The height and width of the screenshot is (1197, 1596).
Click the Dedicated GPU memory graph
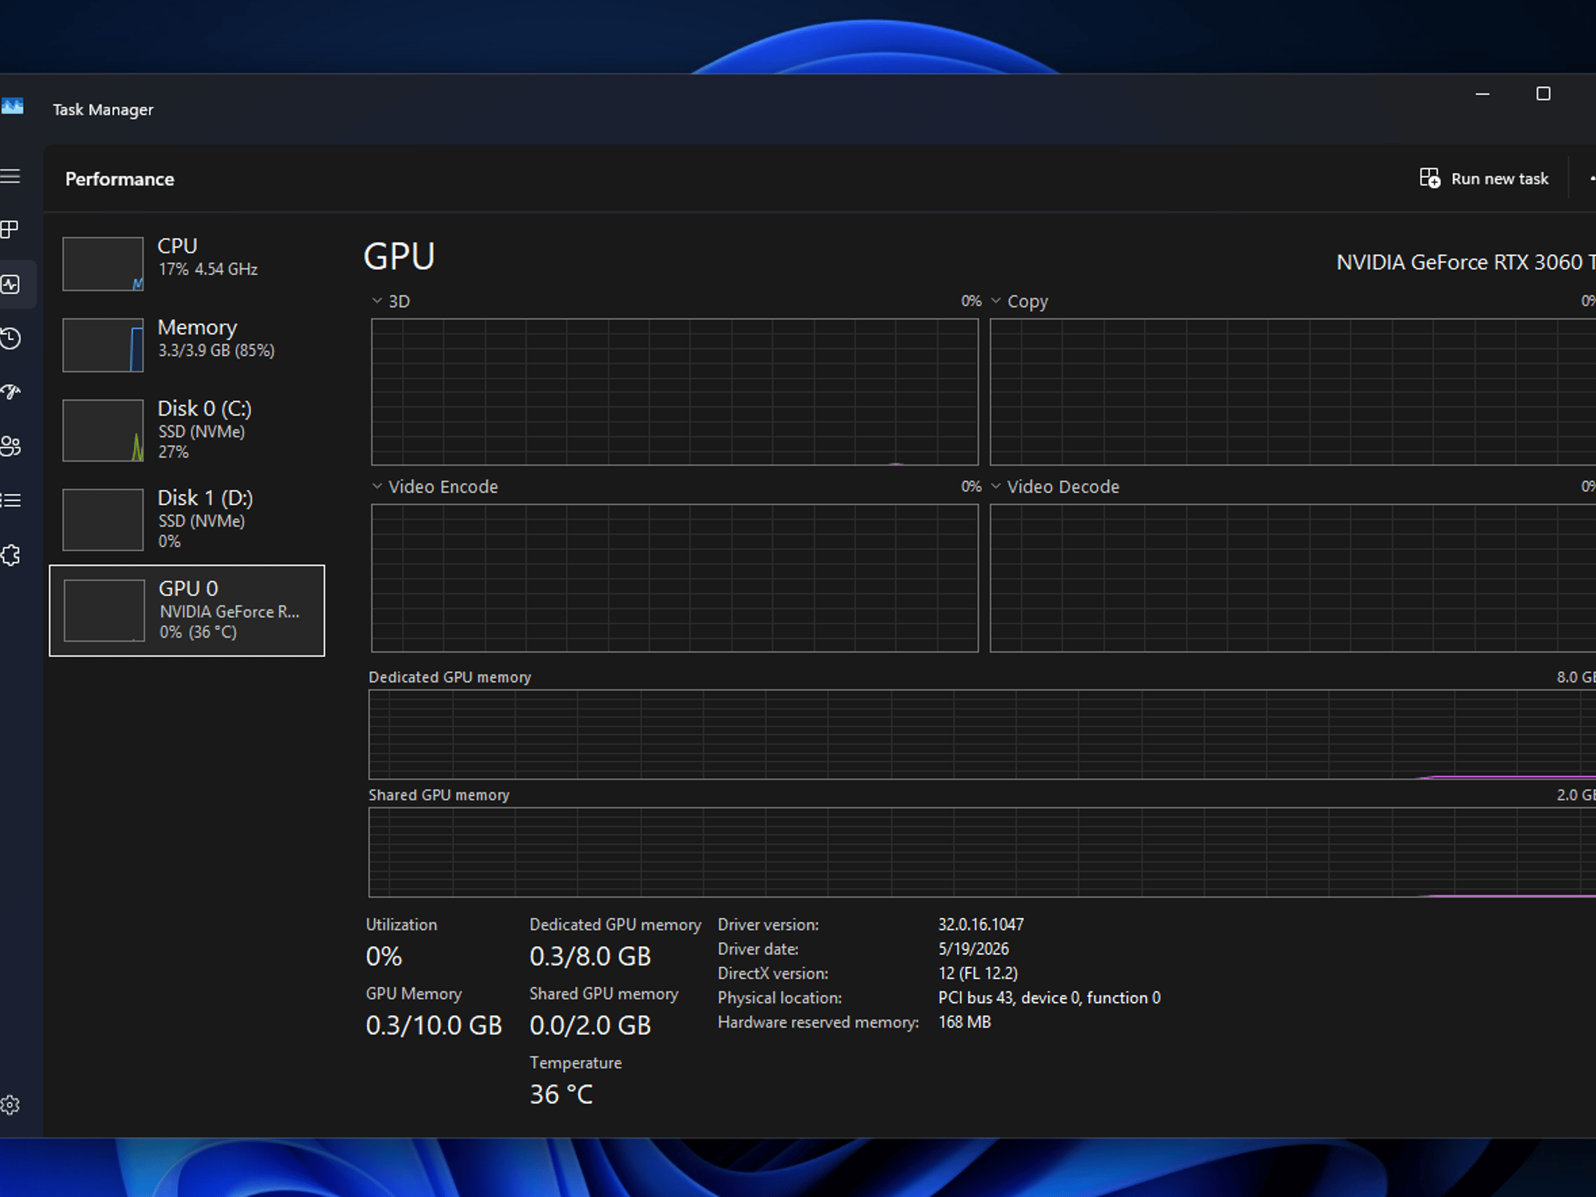coord(982,735)
